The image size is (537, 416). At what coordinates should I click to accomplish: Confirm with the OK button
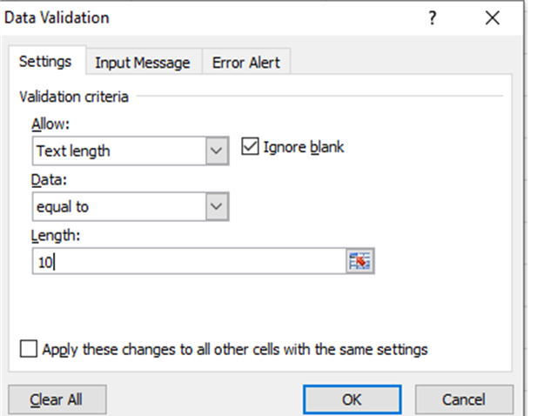(x=352, y=399)
